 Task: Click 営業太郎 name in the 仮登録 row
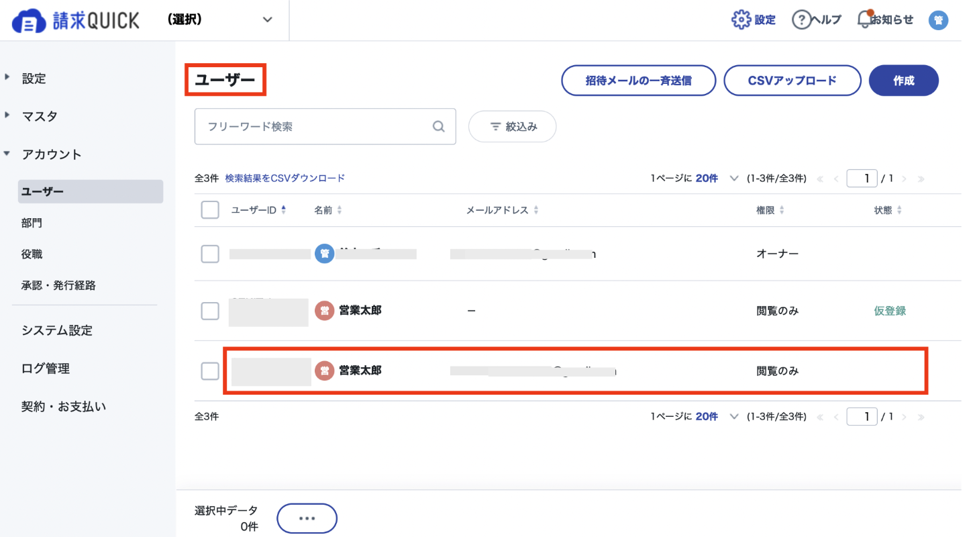point(360,311)
